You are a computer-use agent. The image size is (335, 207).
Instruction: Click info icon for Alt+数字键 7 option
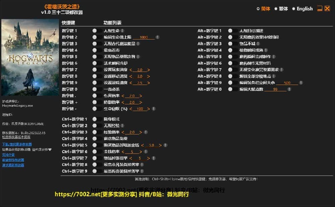tap(282, 70)
